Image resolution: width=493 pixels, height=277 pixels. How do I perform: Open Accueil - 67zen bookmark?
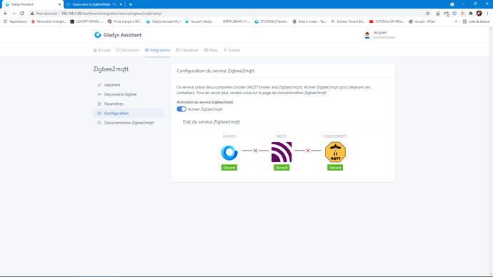tap(422, 21)
